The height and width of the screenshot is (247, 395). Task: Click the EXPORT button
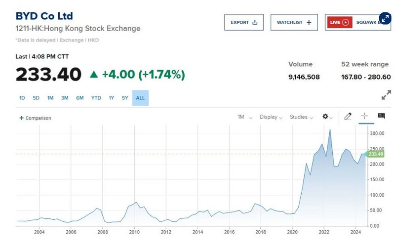(244, 22)
